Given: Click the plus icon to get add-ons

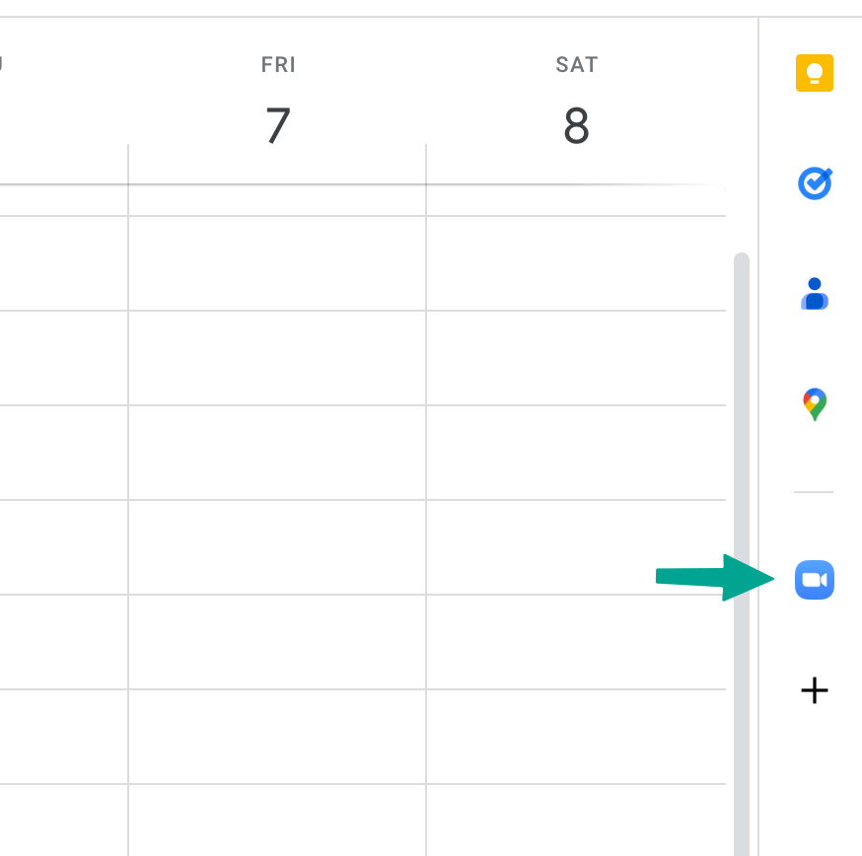Looking at the screenshot, I should (x=815, y=691).
